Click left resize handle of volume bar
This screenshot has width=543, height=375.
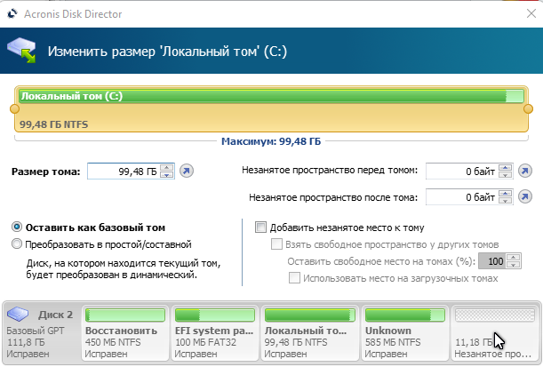point(14,108)
